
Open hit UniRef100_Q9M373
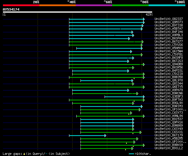coord(169,22)
